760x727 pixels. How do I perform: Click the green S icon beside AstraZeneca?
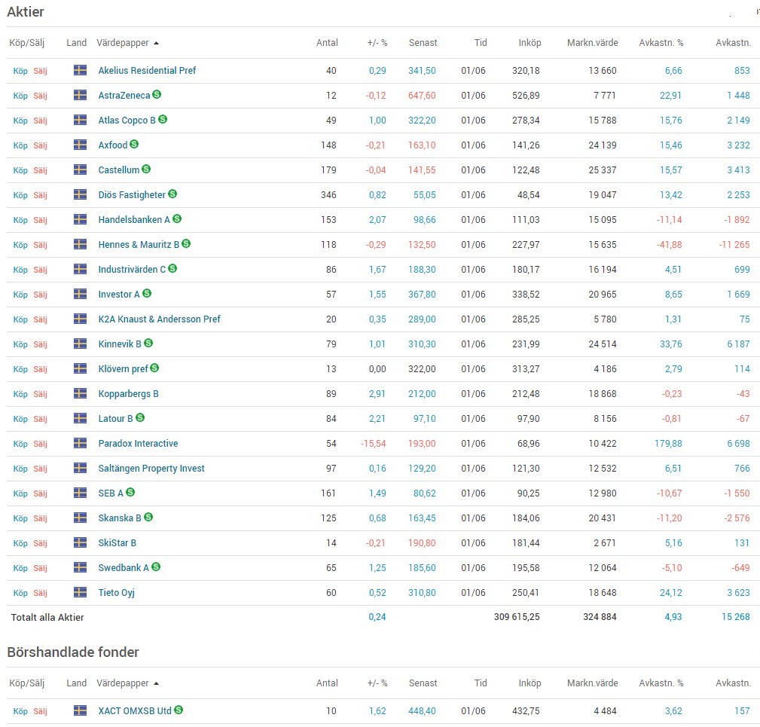point(157,95)
